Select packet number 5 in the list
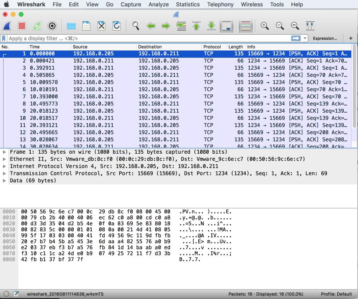358x299 pixels. pyautogui.click(x=119, y=82)
